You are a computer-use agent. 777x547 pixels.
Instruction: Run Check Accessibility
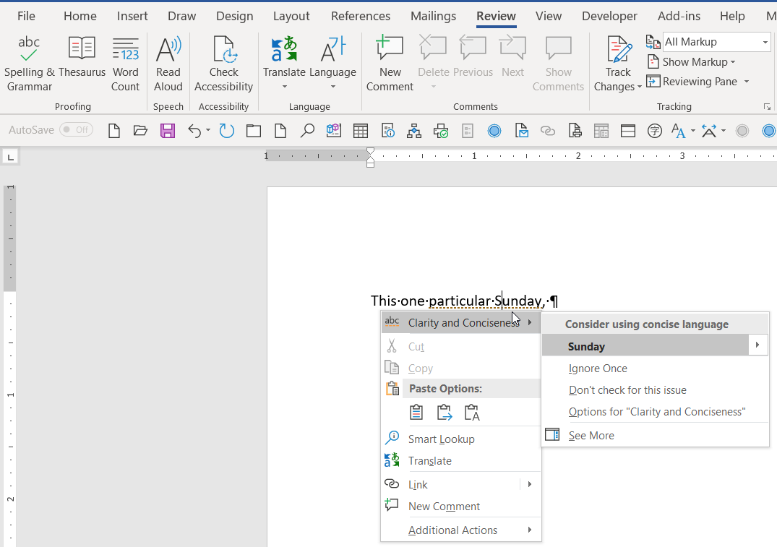pos(223,64)
